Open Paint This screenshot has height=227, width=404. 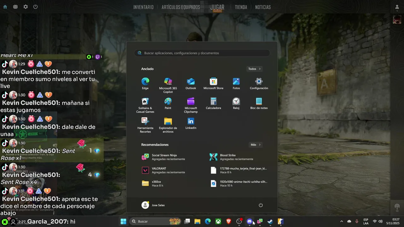[168, 104]
